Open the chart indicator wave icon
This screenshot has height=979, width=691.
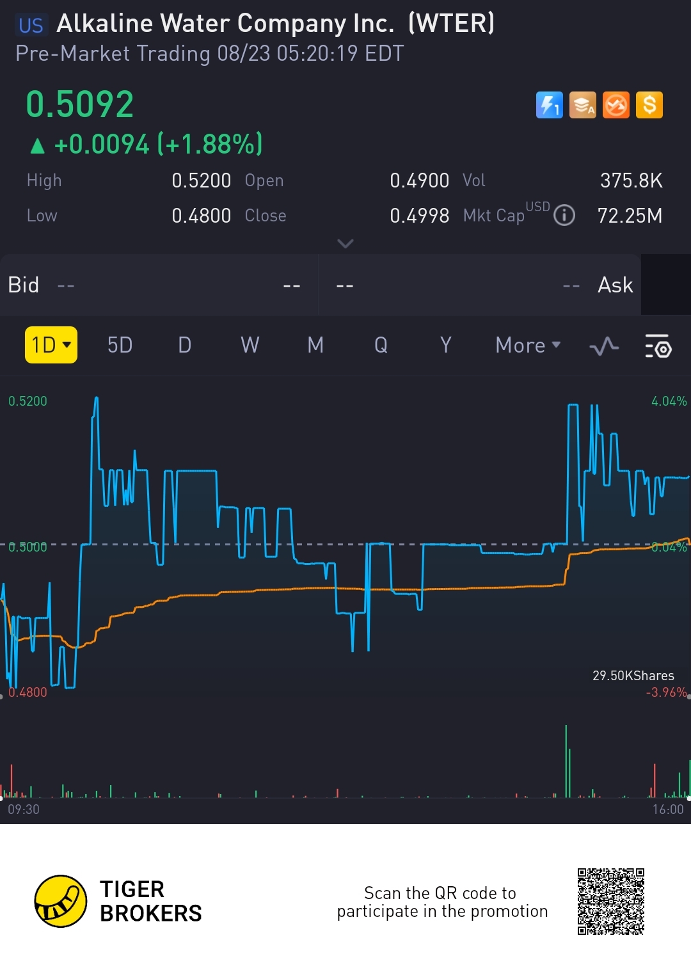pos(604,346)
